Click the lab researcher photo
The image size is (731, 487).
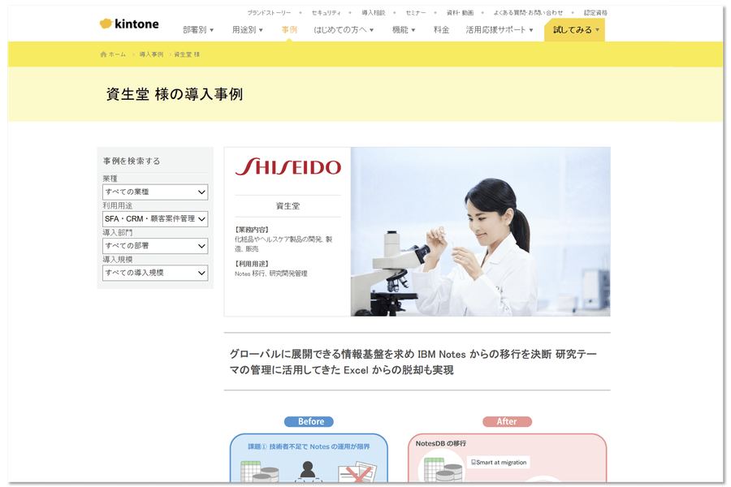tap(480, 232)
